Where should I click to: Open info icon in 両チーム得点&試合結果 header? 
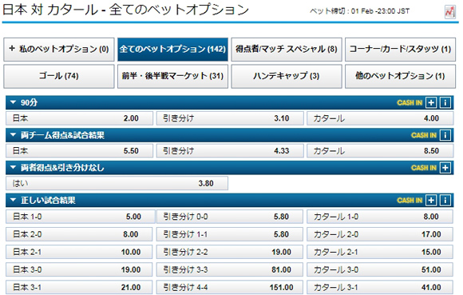pyautogui.click(x=445, y=135)
